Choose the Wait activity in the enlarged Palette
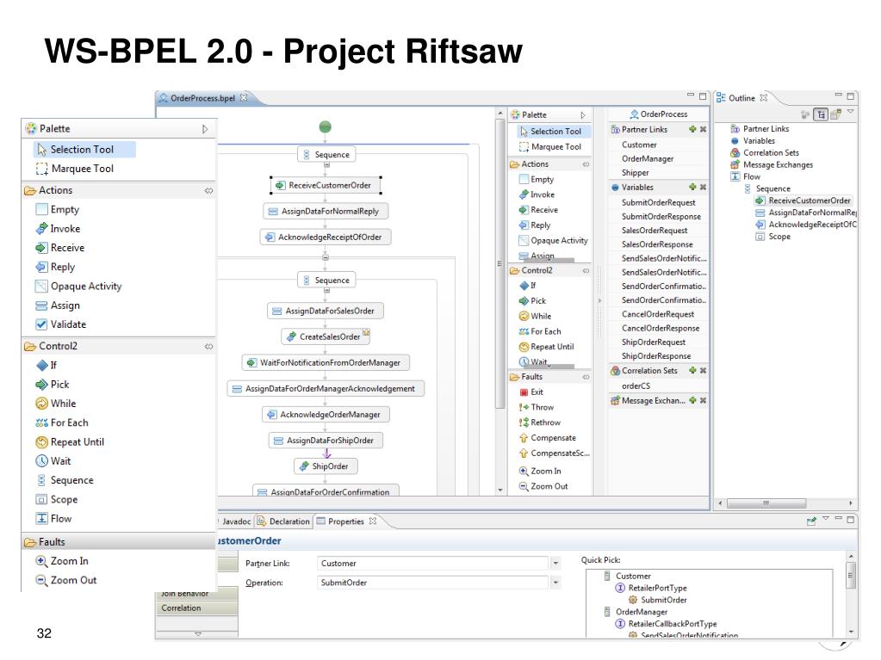 53,460
